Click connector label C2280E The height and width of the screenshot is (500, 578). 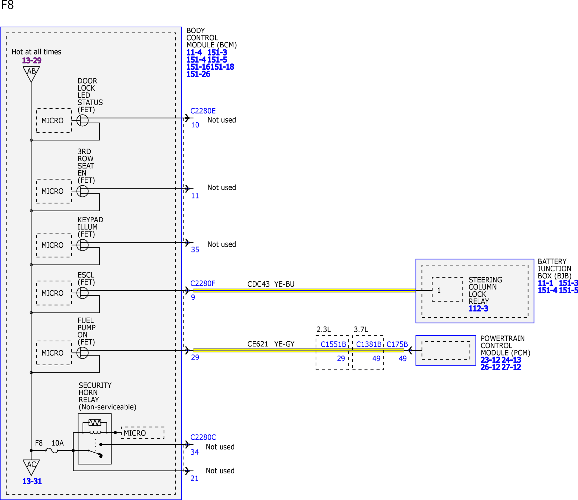203,111
